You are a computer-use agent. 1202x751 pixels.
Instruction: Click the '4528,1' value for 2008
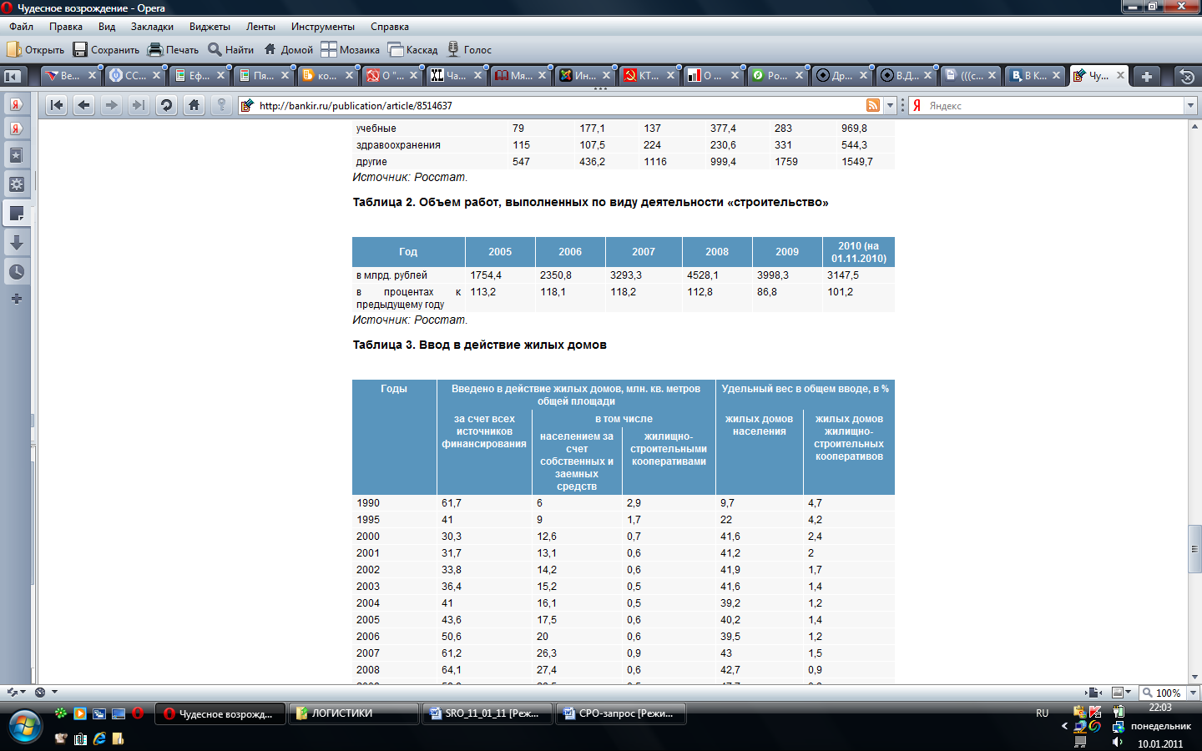click(x=702, y=275)
